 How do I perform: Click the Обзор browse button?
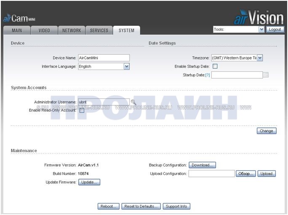[245, 174]
